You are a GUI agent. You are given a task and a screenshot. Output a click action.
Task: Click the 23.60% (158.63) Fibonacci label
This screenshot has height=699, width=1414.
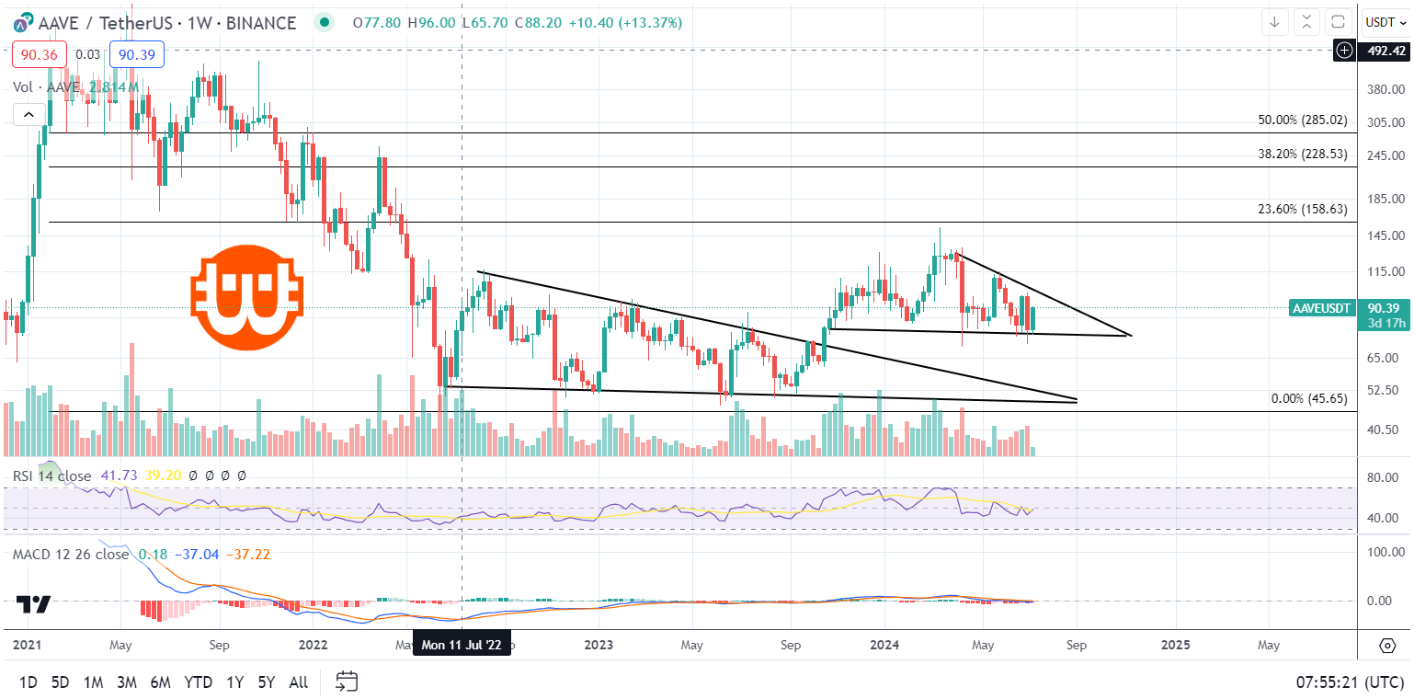click(x=1302, y=209)
